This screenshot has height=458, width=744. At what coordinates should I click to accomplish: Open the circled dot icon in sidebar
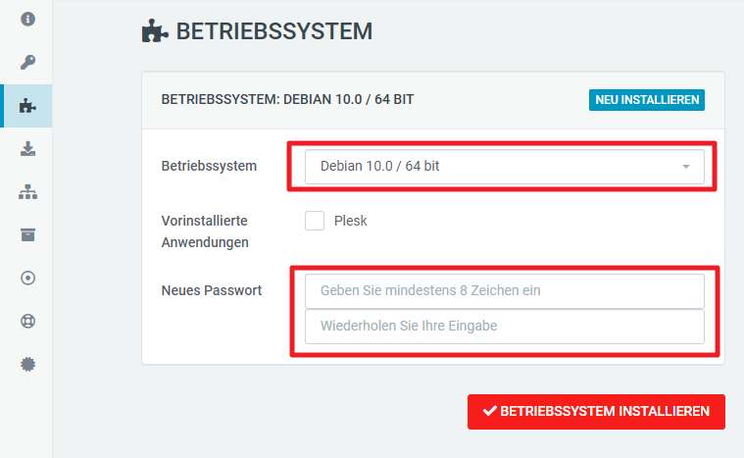pos(27,279)
